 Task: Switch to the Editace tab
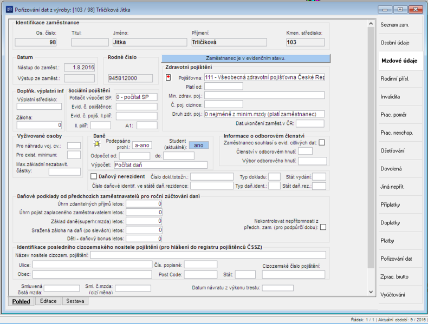[48, 301]
